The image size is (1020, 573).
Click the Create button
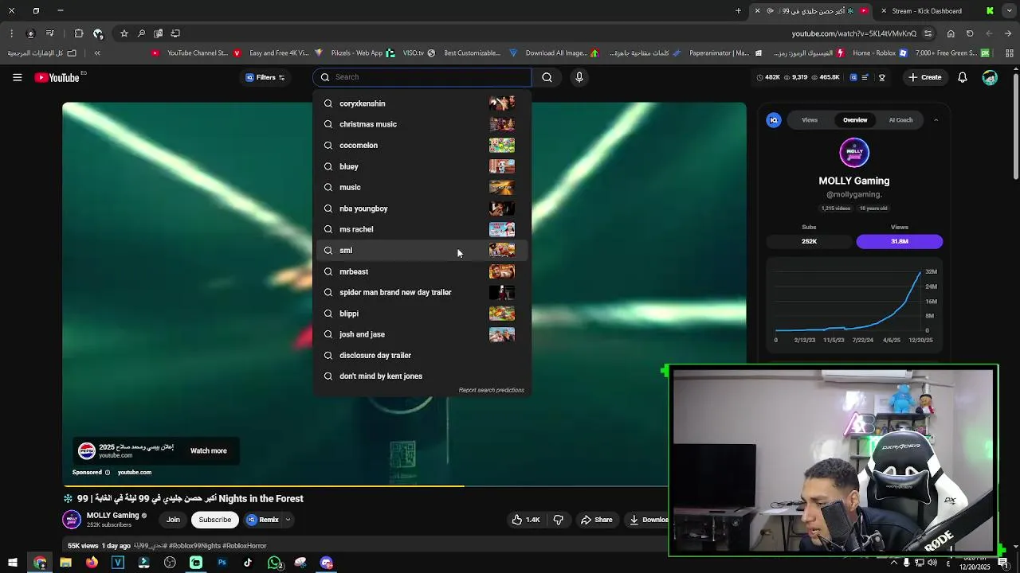[924, 77]
